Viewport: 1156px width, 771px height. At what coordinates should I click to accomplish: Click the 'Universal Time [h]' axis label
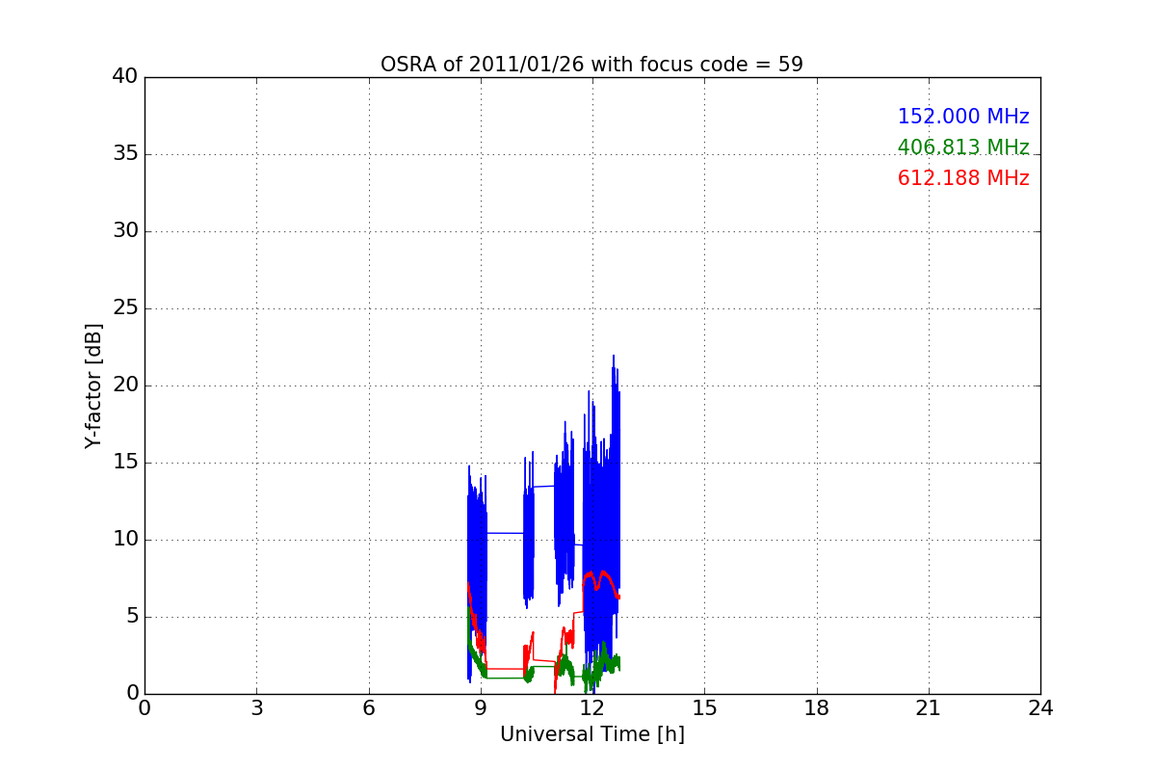pyautogui.click(x=591, y=734)
